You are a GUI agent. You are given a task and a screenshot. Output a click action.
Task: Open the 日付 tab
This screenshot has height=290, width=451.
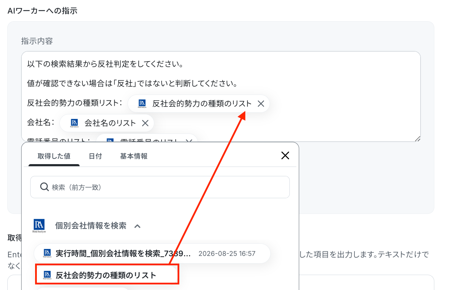95,156
